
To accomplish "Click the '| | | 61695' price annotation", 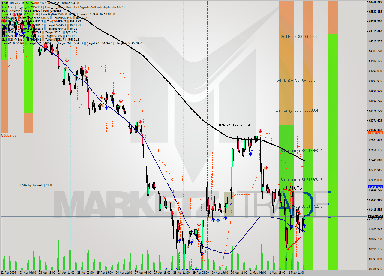I will pos(291,188).
